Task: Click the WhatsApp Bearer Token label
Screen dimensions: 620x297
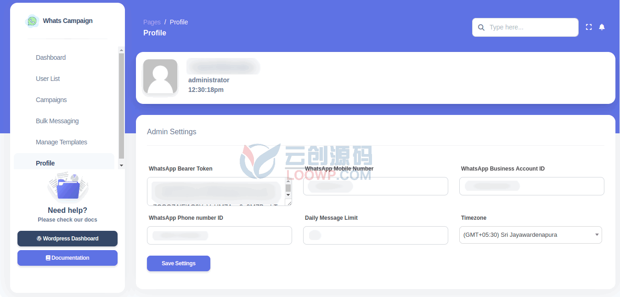Action: 180,169
